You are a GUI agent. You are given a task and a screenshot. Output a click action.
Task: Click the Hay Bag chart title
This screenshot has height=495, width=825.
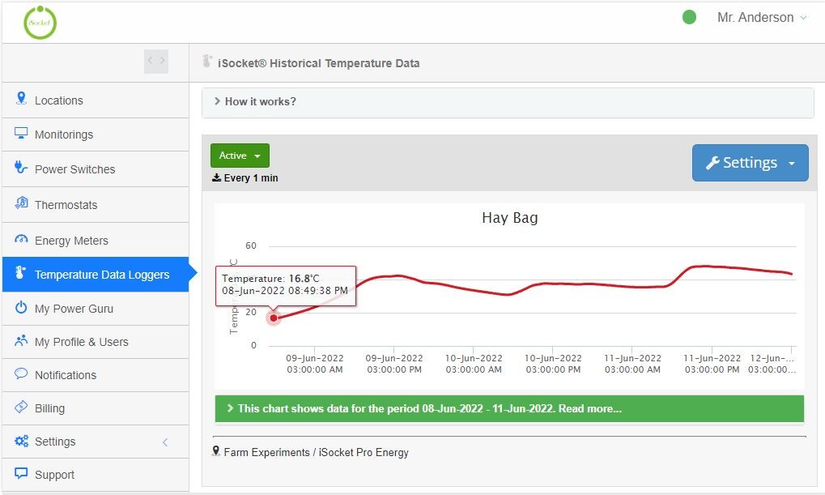tap(510, 218)
